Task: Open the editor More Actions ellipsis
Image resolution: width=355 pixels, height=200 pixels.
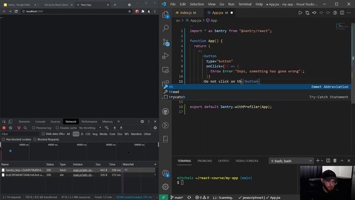Action: (349, 13)
